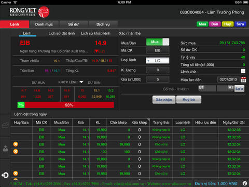
Task: Click the Huỷ bỏ button
Action: click(189, 100)
